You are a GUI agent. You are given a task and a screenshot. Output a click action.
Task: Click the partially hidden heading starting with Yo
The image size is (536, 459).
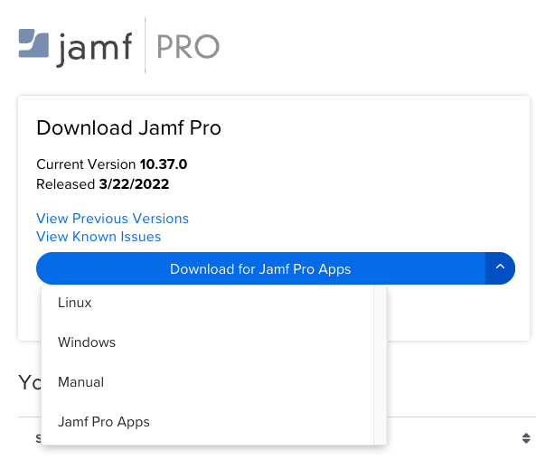pos(30,382)
